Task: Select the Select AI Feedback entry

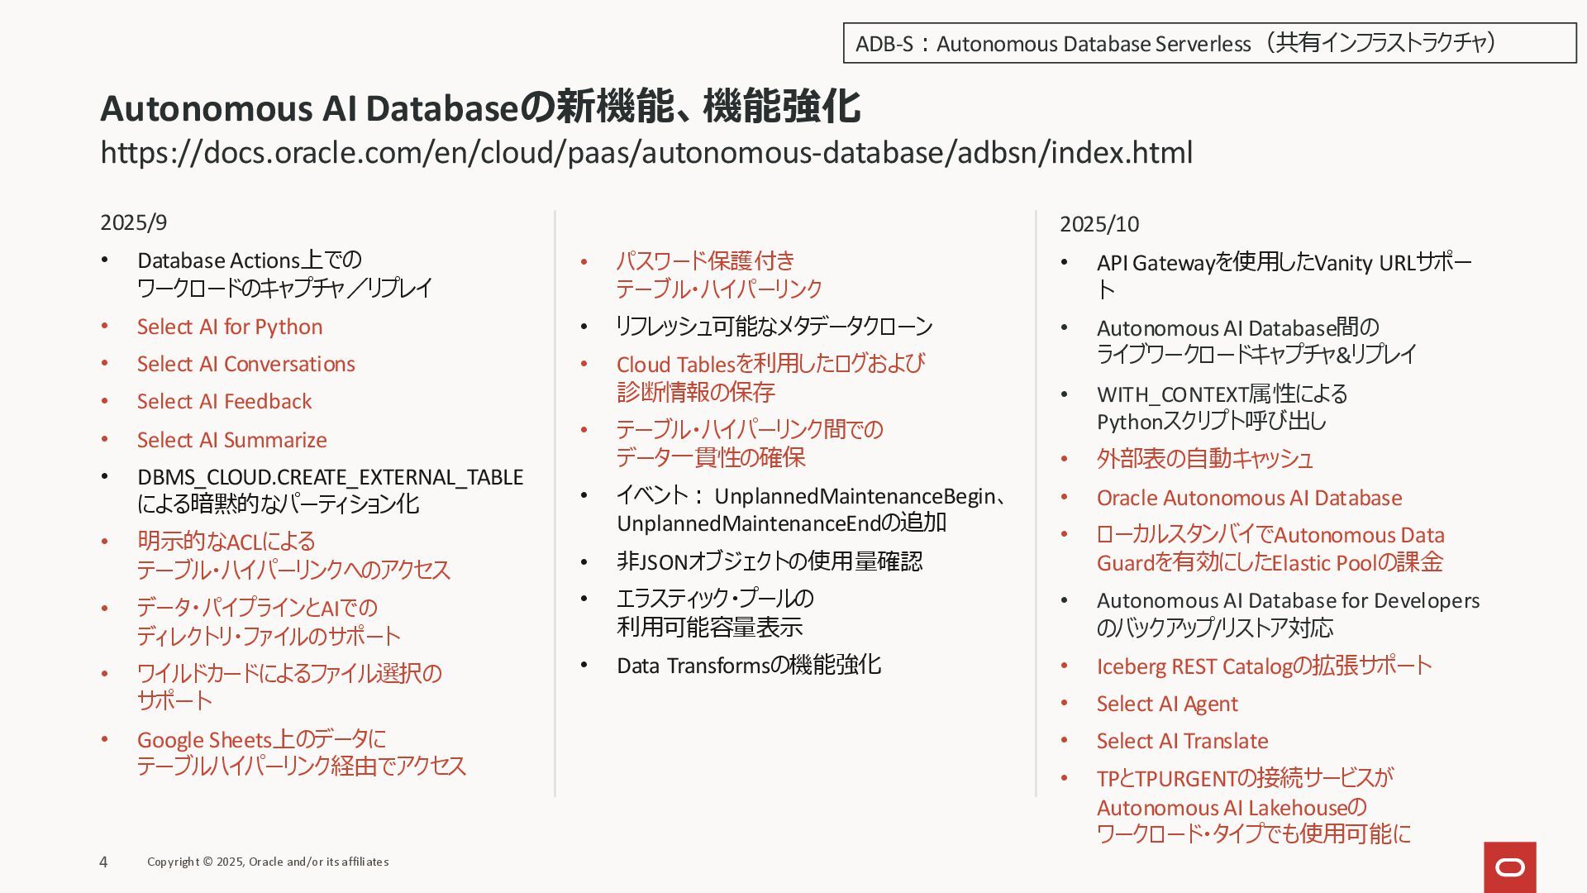Action: pos(224,401)
